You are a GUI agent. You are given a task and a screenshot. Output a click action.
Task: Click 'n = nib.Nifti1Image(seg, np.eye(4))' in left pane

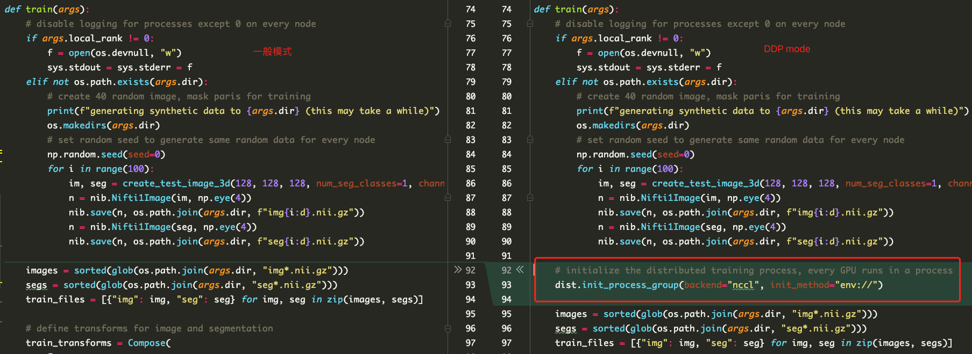coord(162,227)
